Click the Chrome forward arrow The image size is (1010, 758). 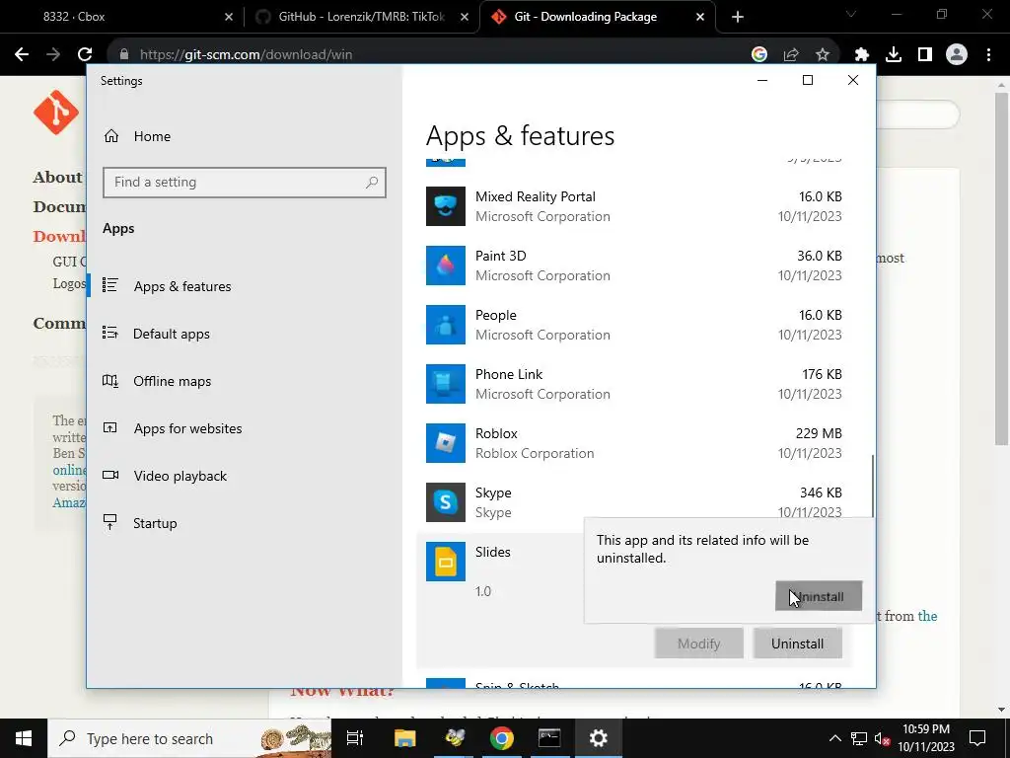[x=53, y=55]
